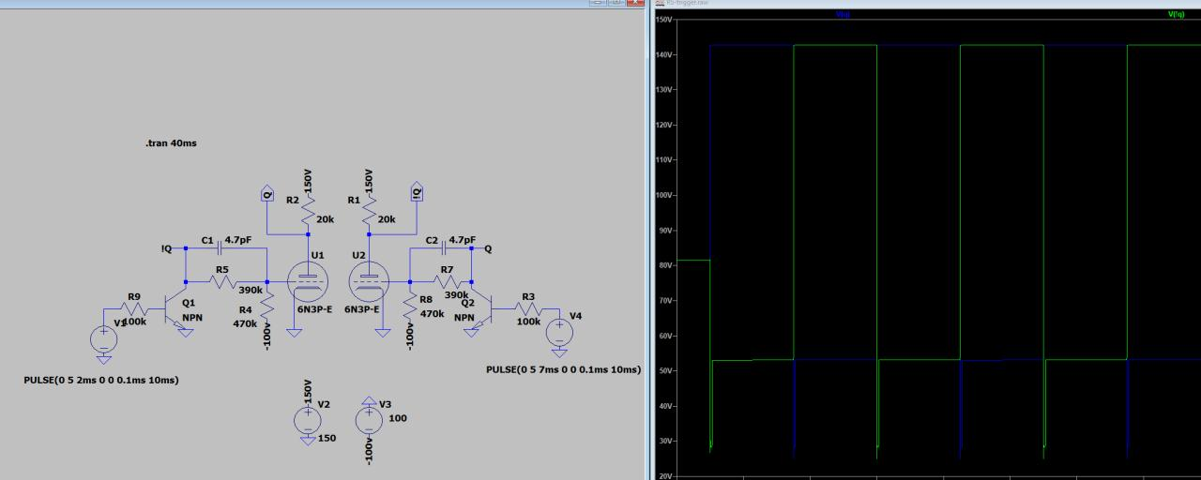Click the ground symbol below V2 source
The width and height of the screenshot is (1201, 480).
(307, 440)
